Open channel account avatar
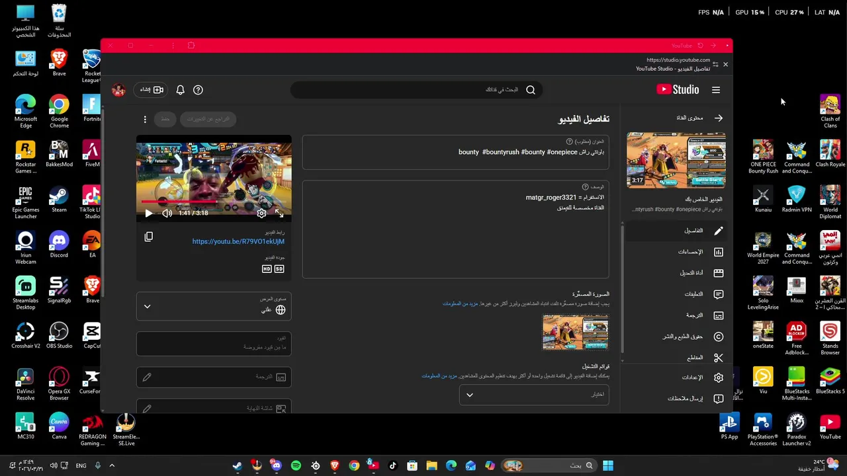The image size is (847, 476). [119, 90]
